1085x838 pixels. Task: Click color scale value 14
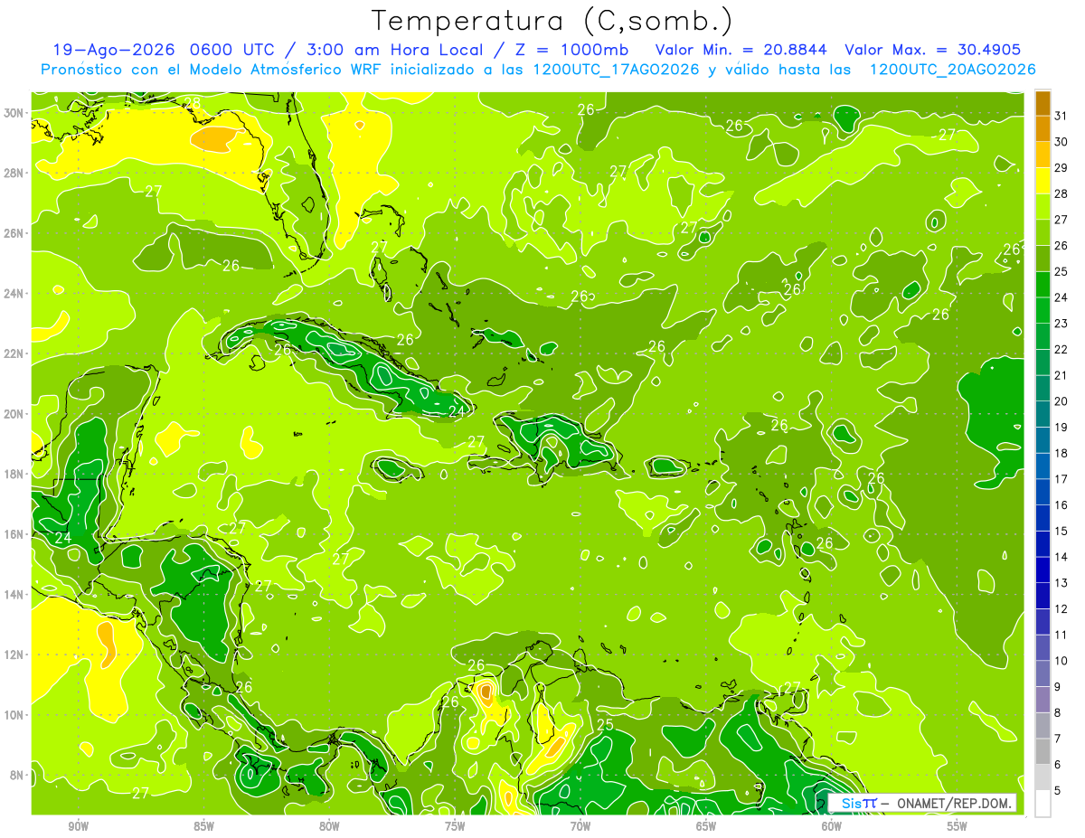pyautogui.click(x=1061, y=557)
